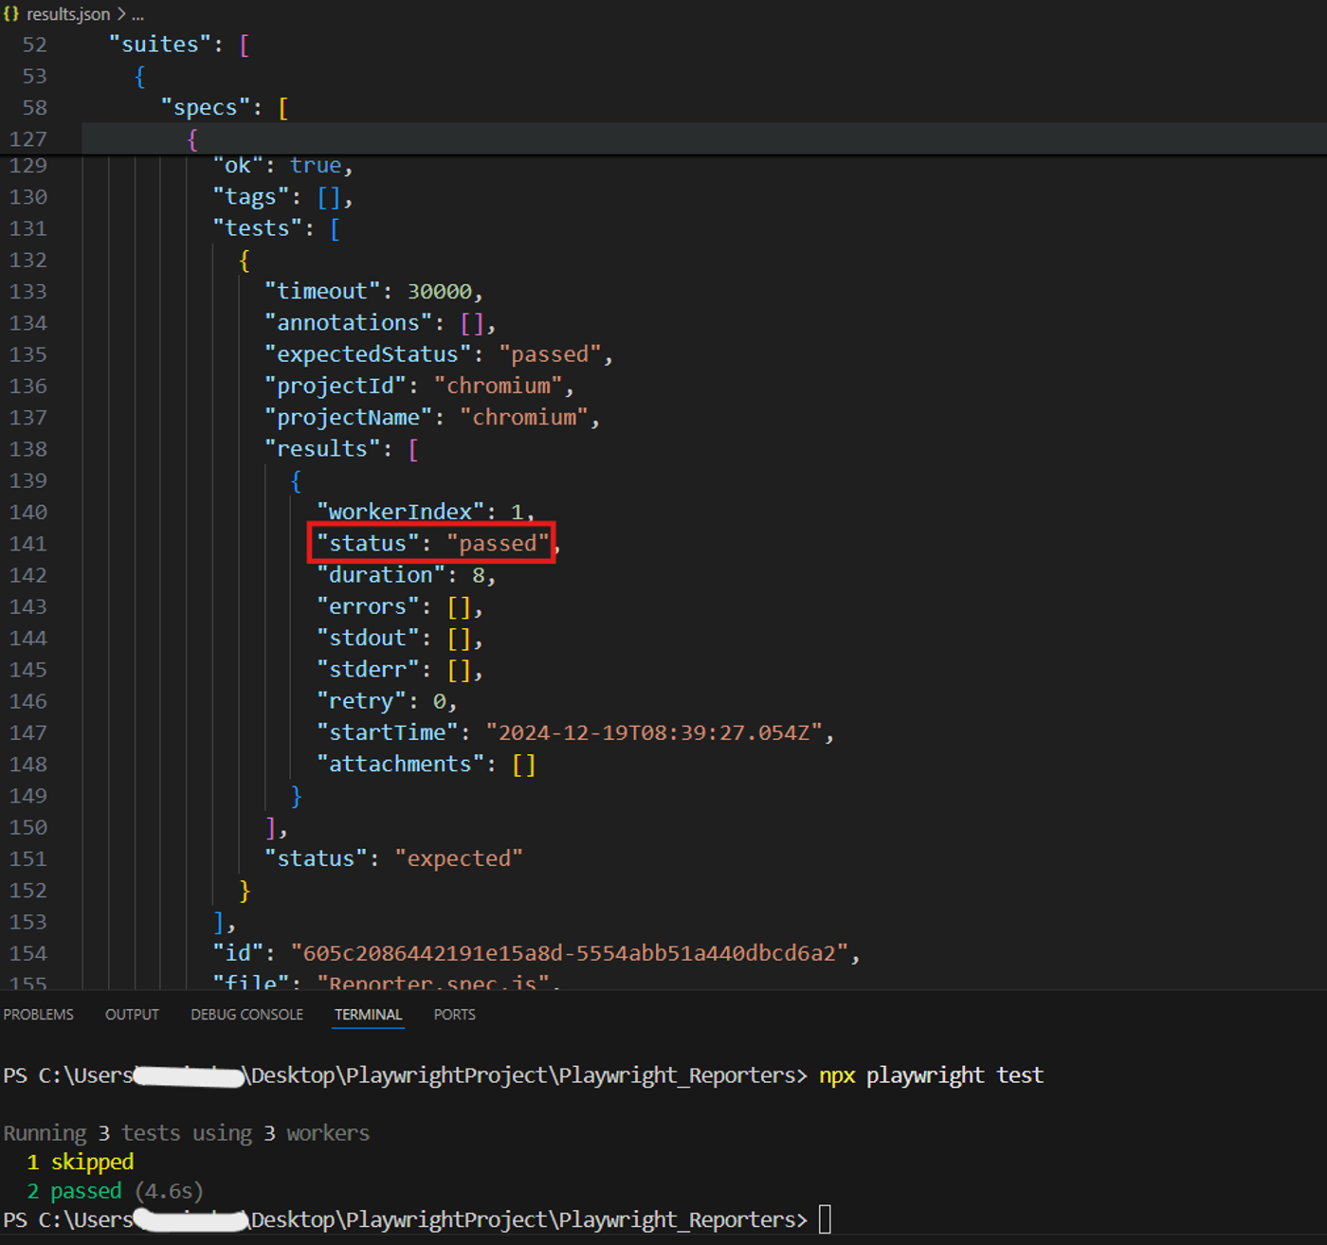The image size is (1327, 1245).
Task: Switch to the OUTPUT panel tab
Action: click(132, 1015)
